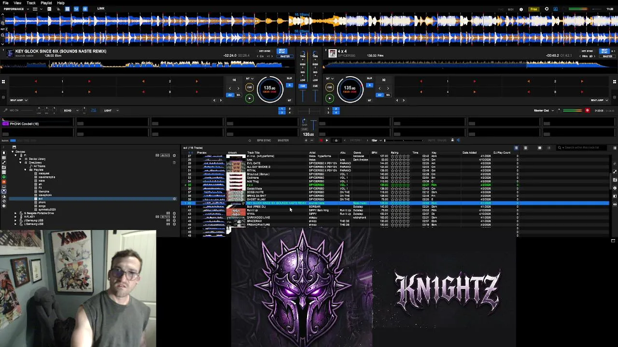Select the symmetry2025 playlist
618x347 pixels.
point(47,210)
